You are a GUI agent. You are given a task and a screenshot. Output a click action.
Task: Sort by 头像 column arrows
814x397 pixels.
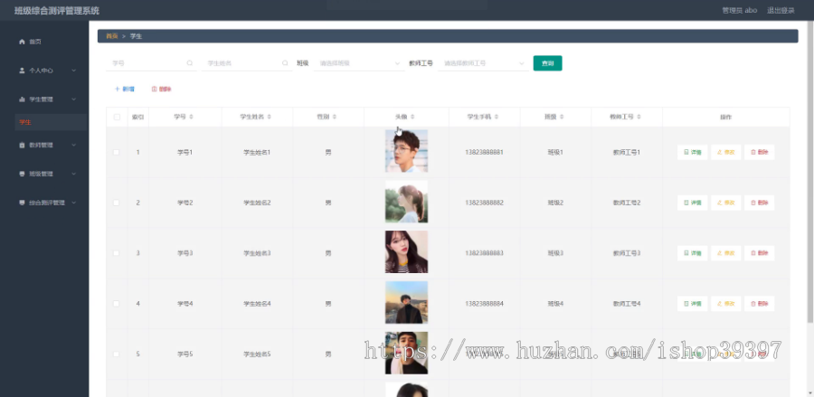[x=412, y=118]
